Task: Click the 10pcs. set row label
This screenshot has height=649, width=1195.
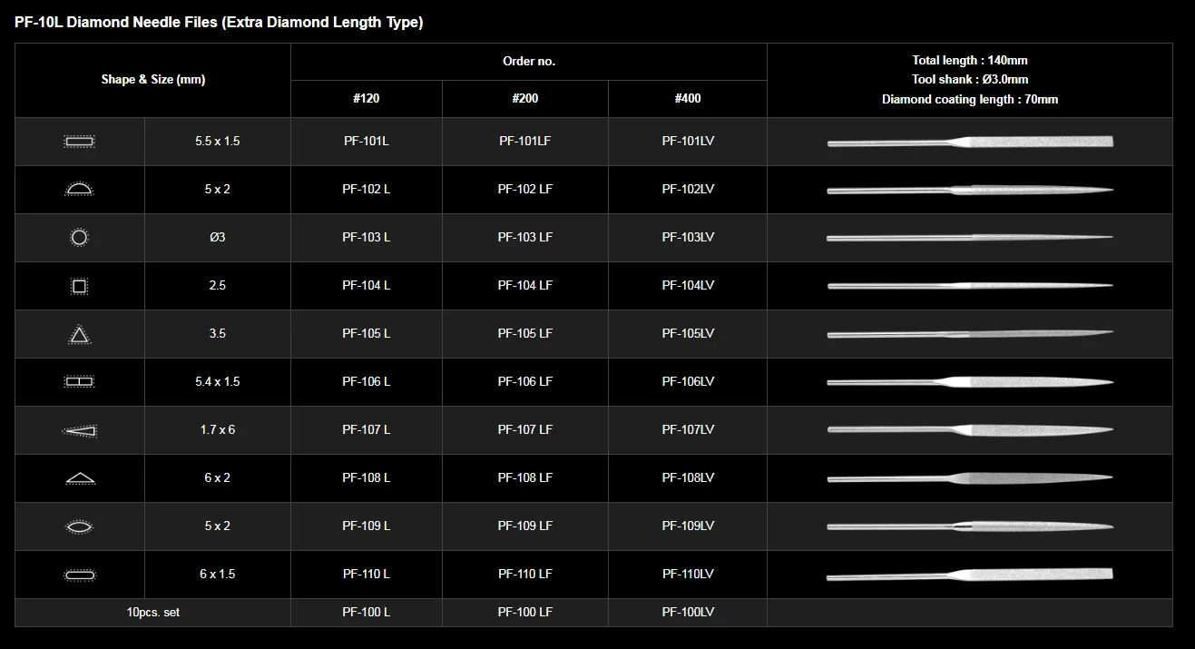Action: click(153, 613)
